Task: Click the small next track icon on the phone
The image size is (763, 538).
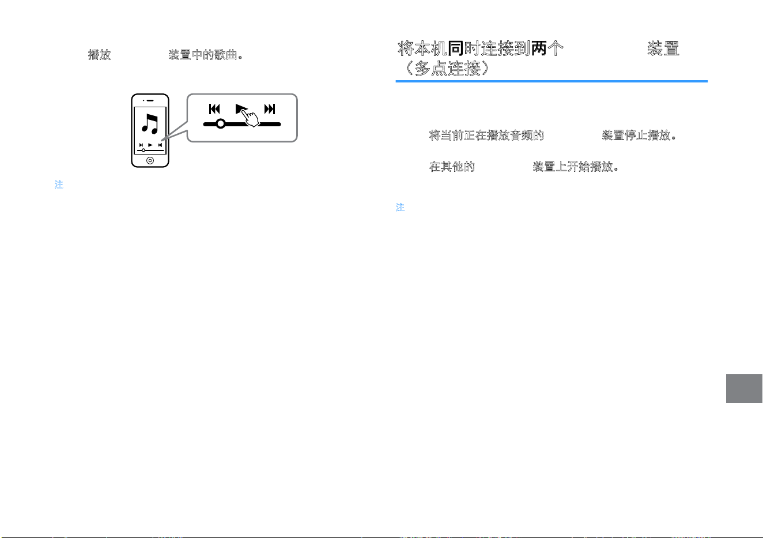Action: (160, 145)
